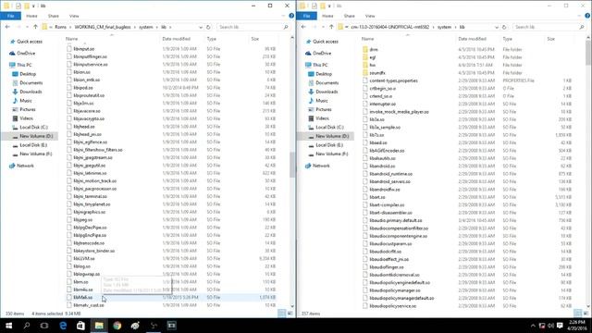Viewport: 592px width, 333px height.
Task: Click the Back arrow in right window
Action: pyautogui.click(x=303, y=27)
